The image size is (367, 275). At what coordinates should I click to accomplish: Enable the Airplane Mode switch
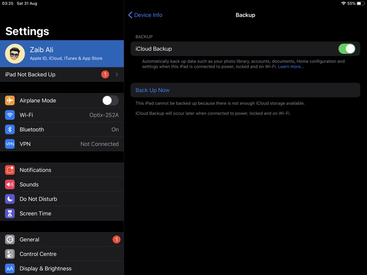coord(111,100)
